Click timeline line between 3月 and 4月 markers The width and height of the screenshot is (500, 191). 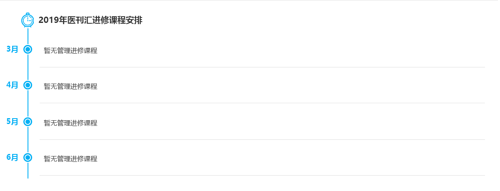(x=28, y=67)
